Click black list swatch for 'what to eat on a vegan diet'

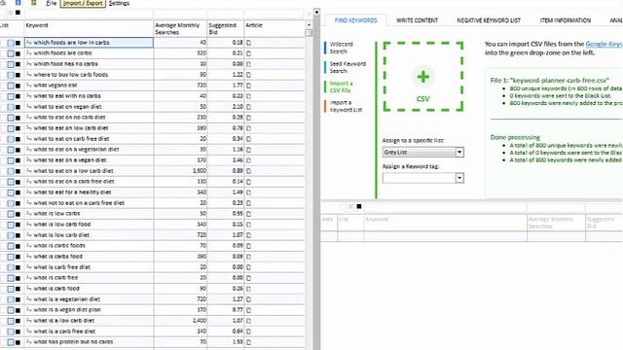pyautogui.click(x=18, y=160)
